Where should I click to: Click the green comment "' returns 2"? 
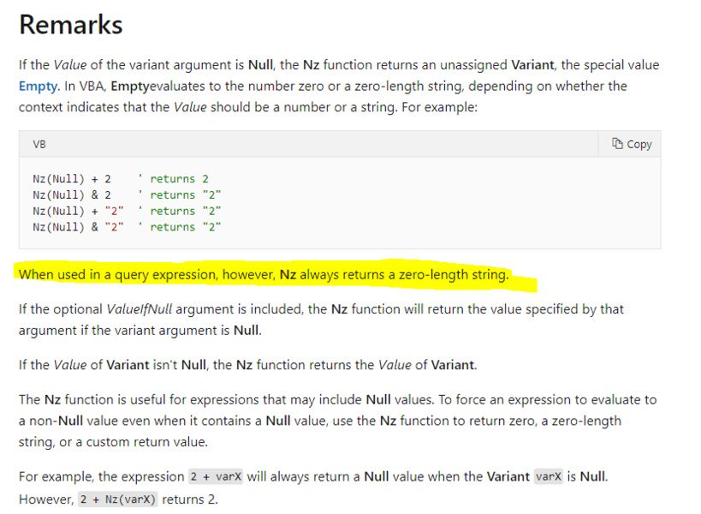coord(179,179)
